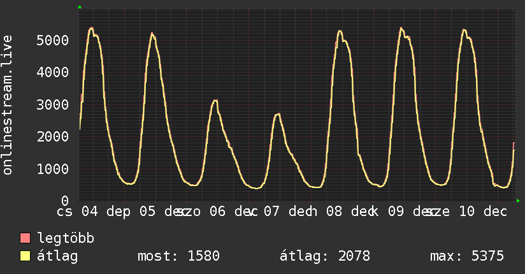
Task: Click the green arrow at x-axis end
Action: coord(518,201)
